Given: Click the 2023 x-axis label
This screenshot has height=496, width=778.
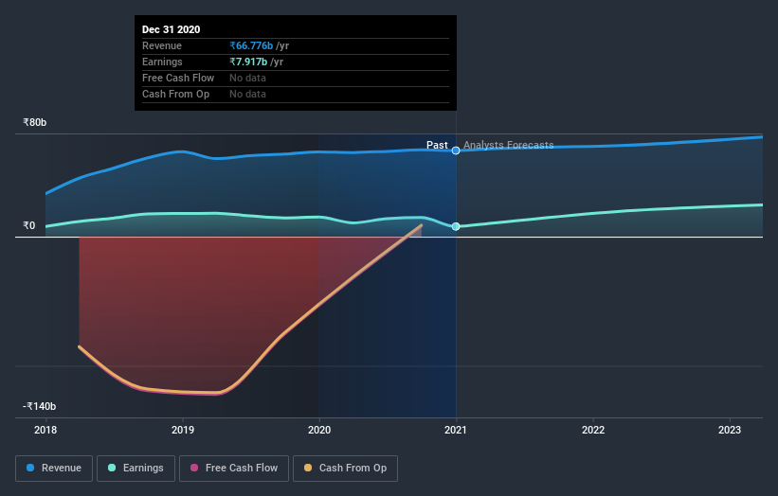Looking at the screenshot, I should (730, 430).
